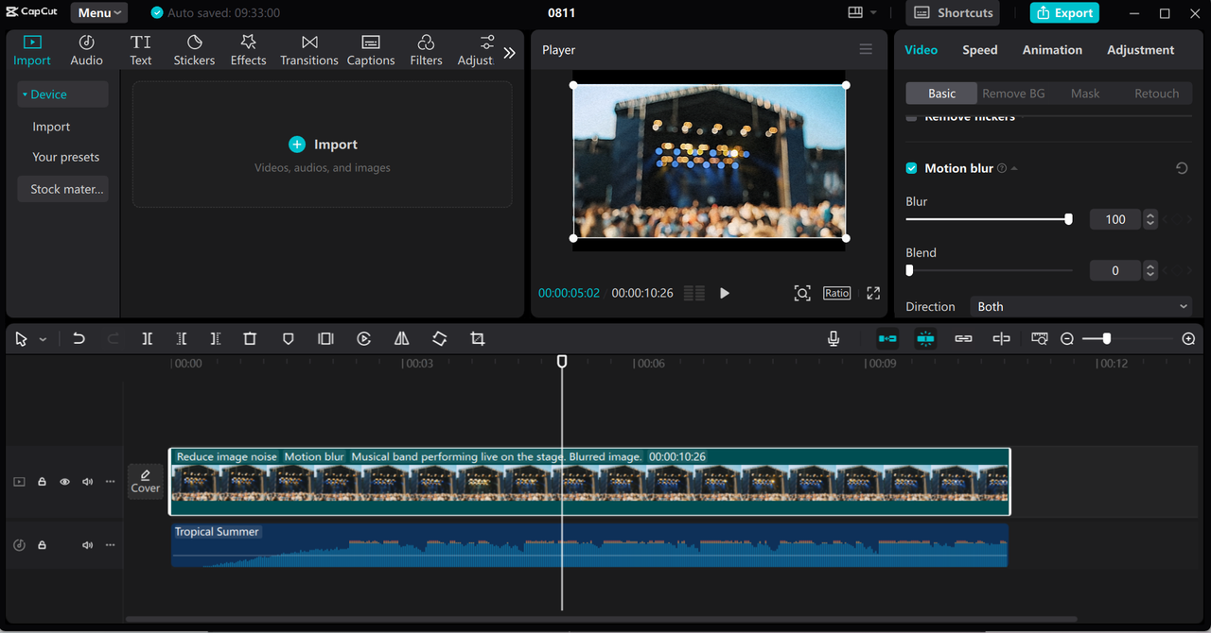Viewport: 1211px width, 633px height.
Task: Click the Split clip icon in timeline toolbar
Action: pyautogui.click(x=148, y=338)
